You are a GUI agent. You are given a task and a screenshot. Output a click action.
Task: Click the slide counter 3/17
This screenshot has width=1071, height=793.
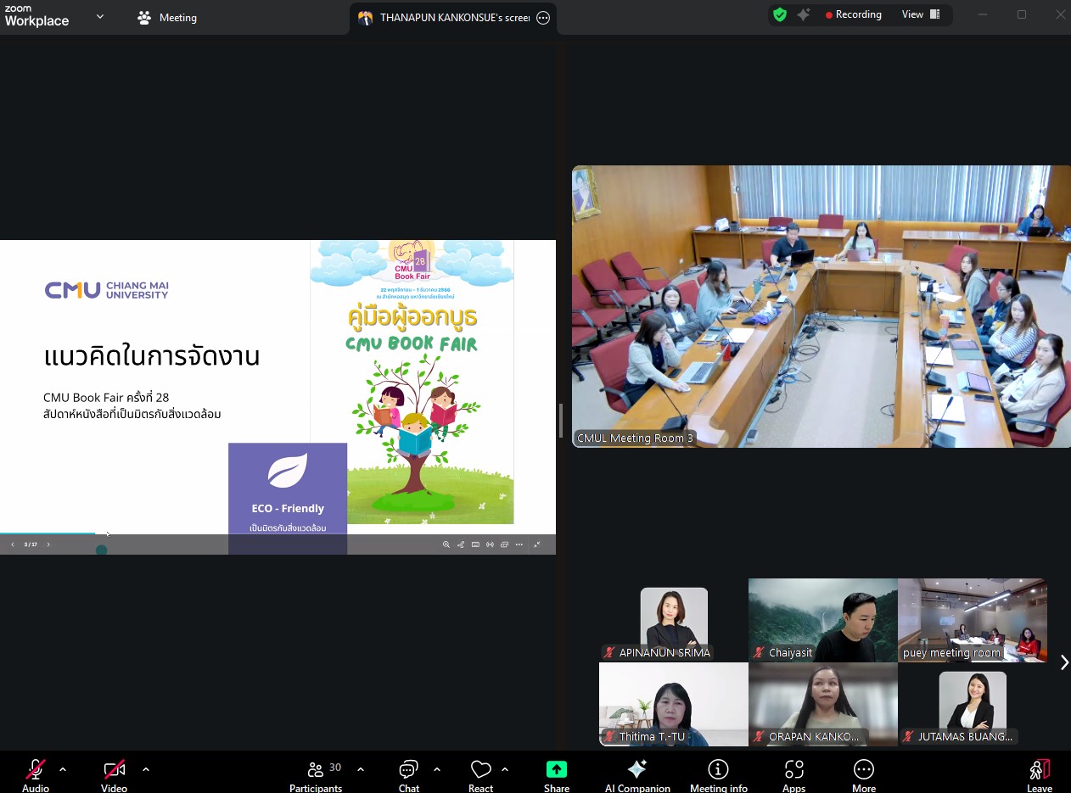(31, 544)
